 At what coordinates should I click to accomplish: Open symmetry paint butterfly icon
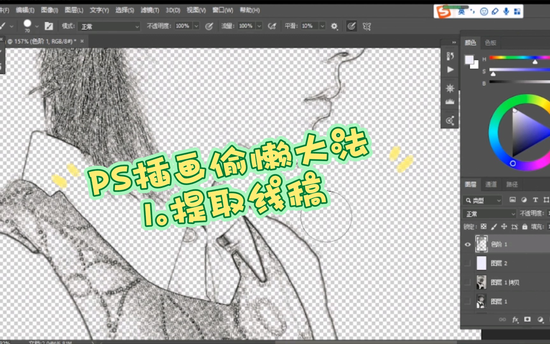click(367, 26)
